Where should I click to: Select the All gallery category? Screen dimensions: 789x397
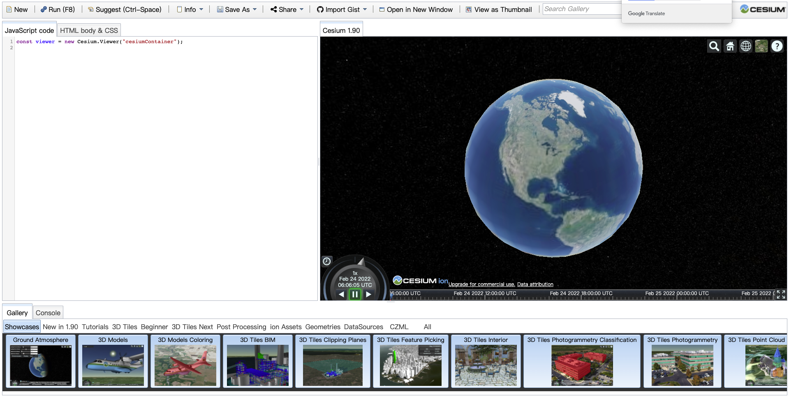[428, 327]
